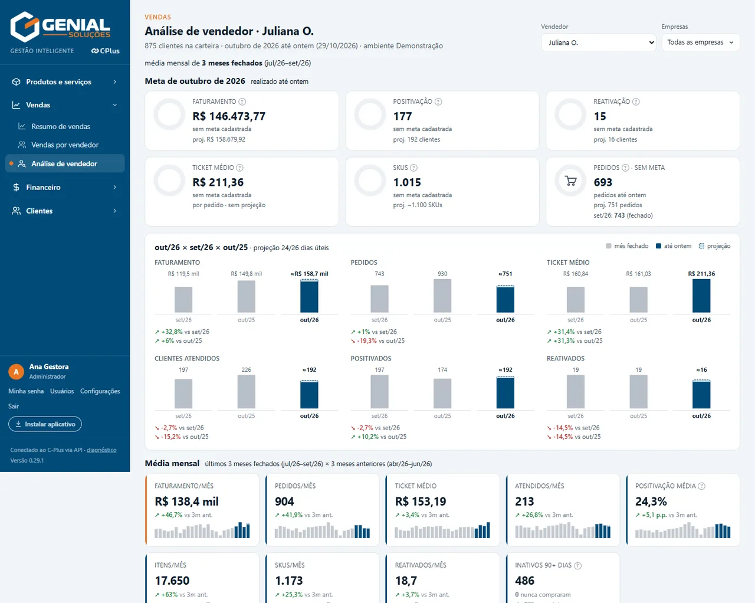This screenshot has width=755, height=603.
Task: Click the help icon beside INATIVOS 90+ DIAS
Action: (577, 565)
